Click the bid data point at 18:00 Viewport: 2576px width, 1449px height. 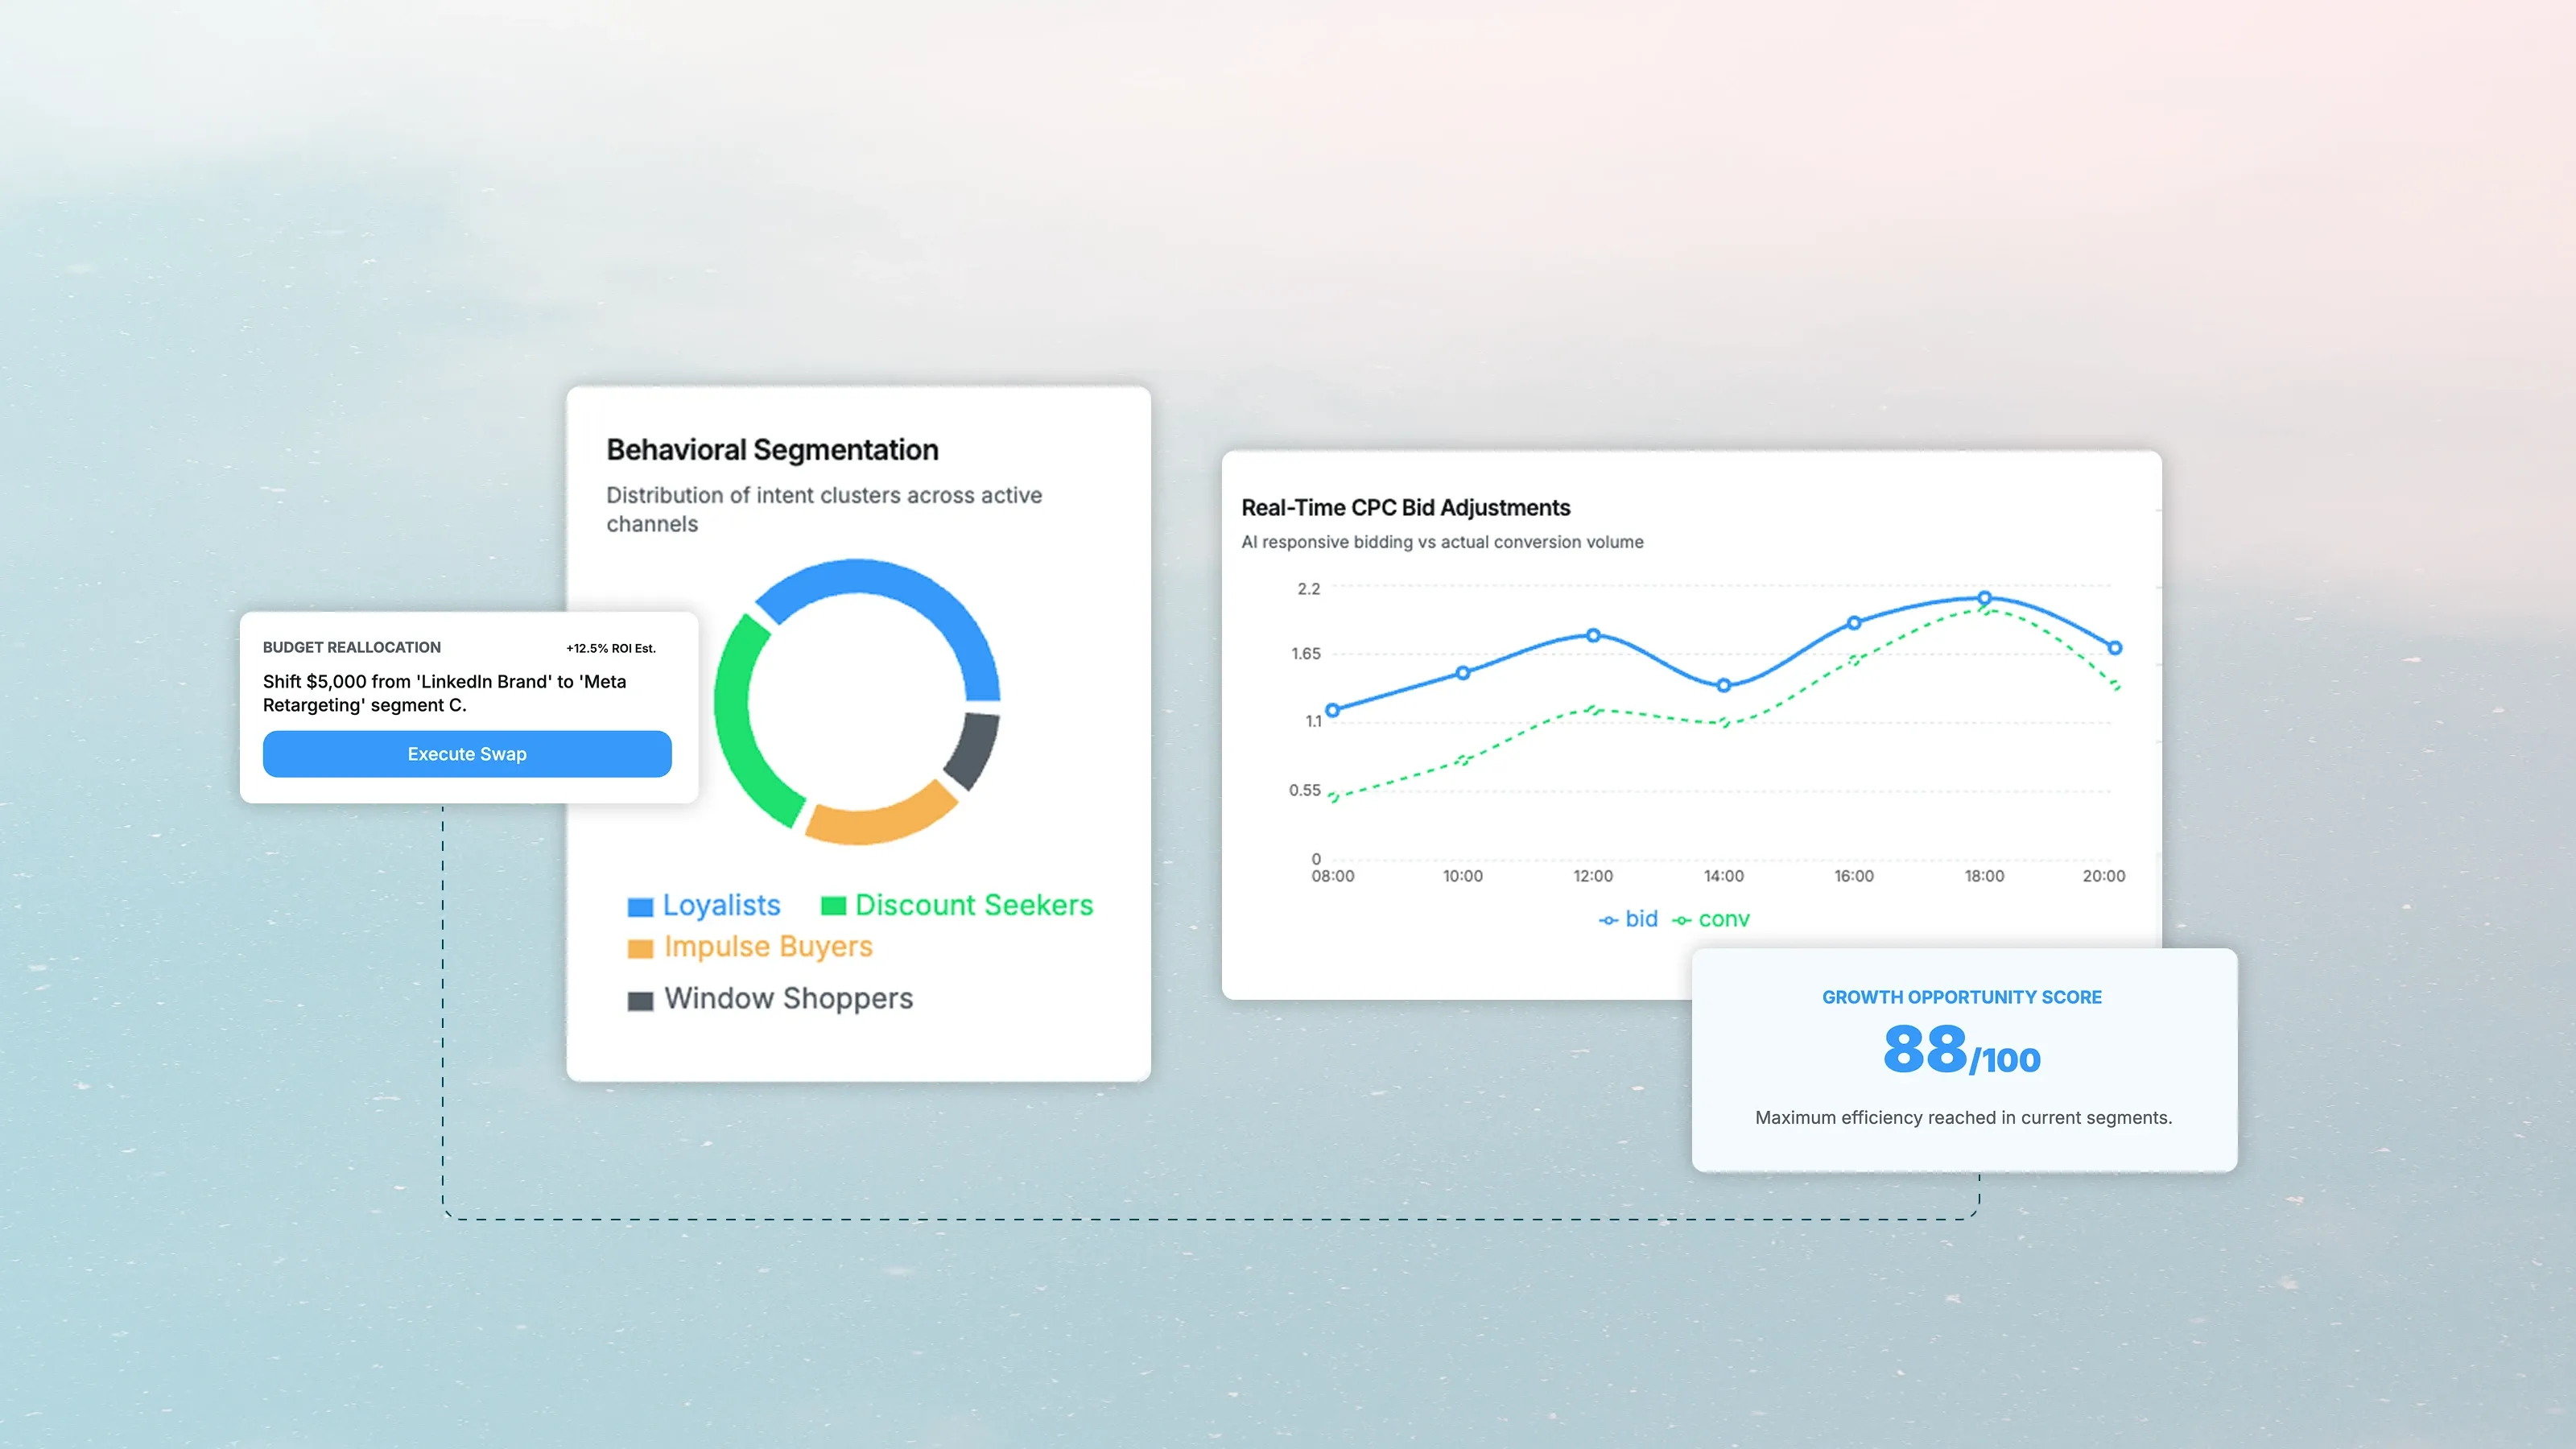coord(1984,598)
